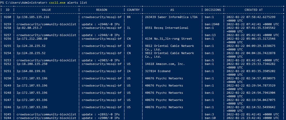This screenshot has width=286, height=120.
Task: Click decision ban:2940
Action: [212, 24]
